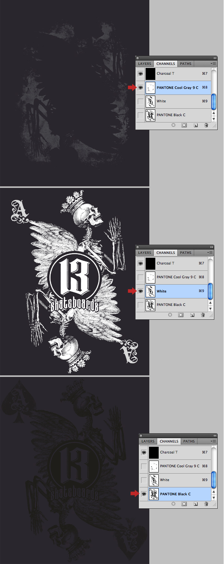The height and width of the screenshot is (564, 224).
Task: Select White channel thumbnail in top panel
Action: [150, 101]
